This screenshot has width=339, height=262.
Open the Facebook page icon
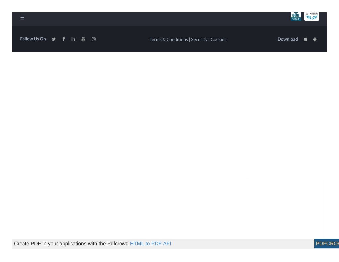[64, 39]
